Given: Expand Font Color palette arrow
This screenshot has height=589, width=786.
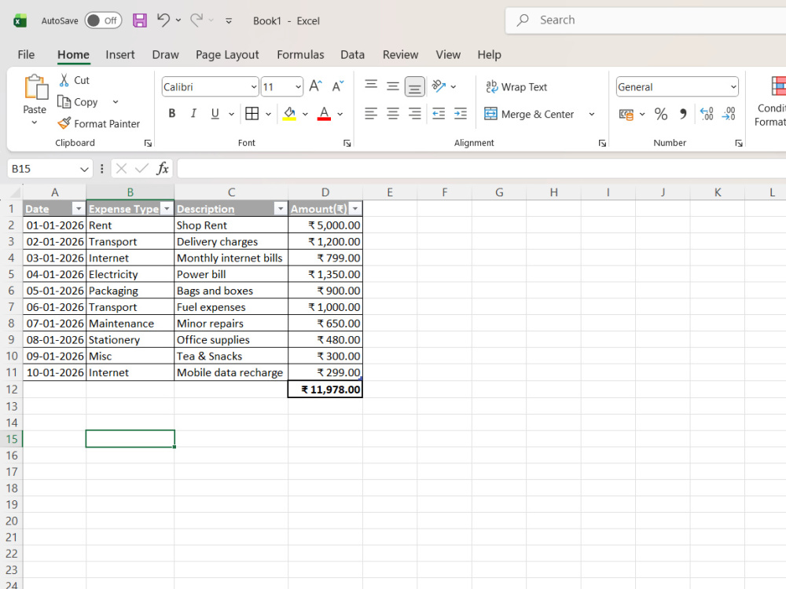Looking at the screenshot, I should click(340, 114).
